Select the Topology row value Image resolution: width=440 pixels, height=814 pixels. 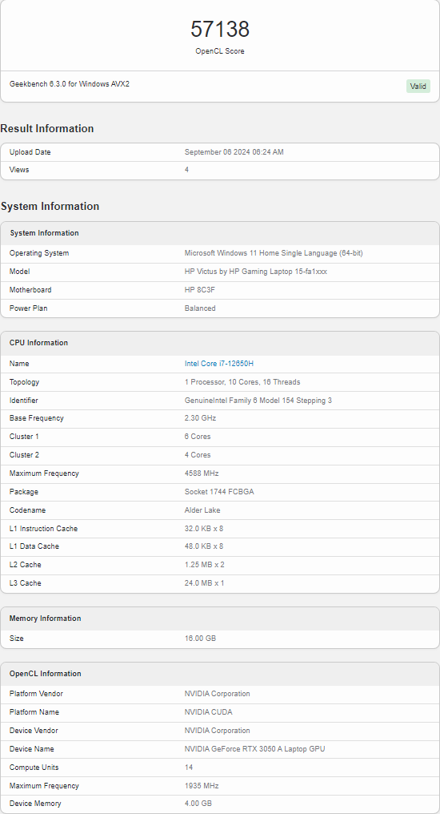242,382
